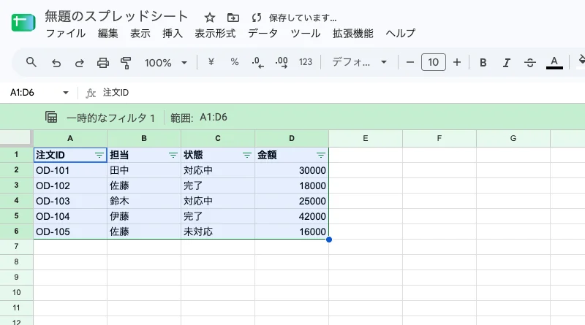
Task: Increase decimal places
Action: (282, 62)
